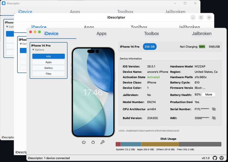The height and width of the screenshot is (162, 228).
Task: Maximize the rearmost iDescriptor window
Action: click(185, 3)
